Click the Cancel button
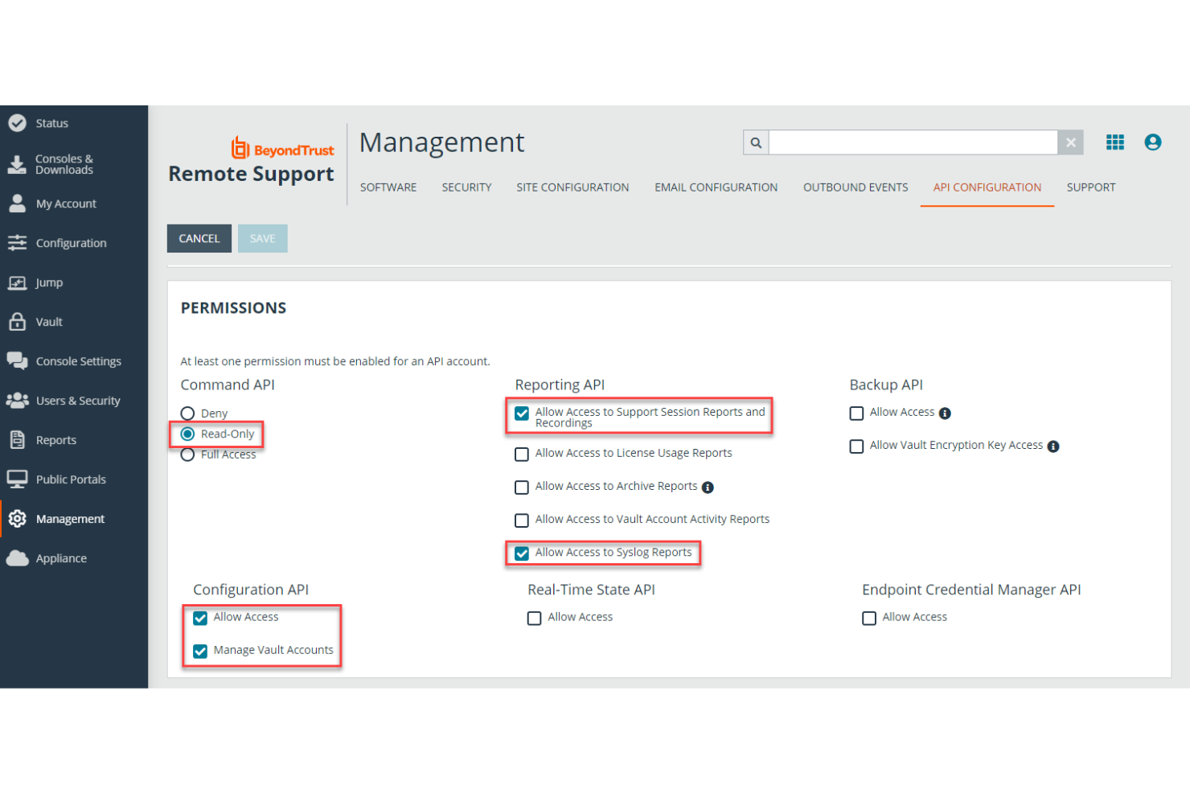Viewport: 1190px width, 794px height. point(199,239)
